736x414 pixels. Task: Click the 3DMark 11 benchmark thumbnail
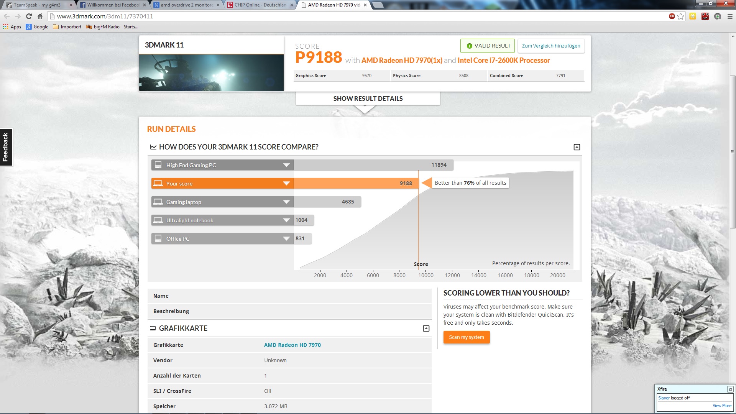pos(211,73)
